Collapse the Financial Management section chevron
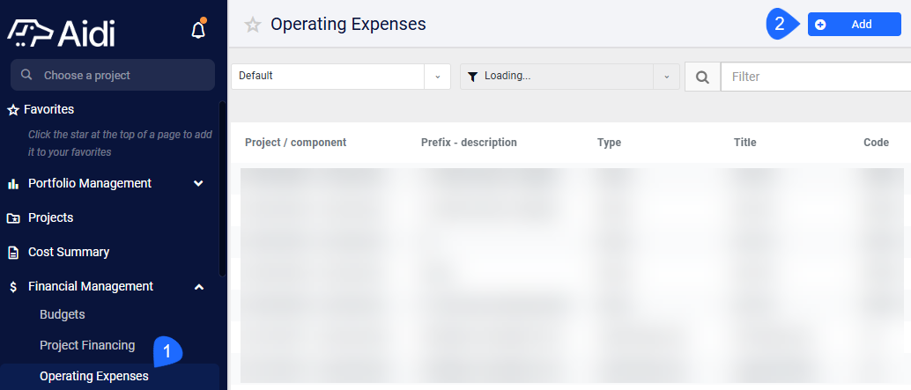 199,287
